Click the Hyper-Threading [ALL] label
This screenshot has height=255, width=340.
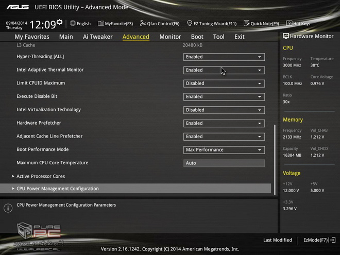click(x=40, y=57)
